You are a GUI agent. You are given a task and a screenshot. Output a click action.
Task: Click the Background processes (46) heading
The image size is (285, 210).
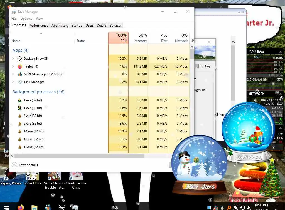pyautogui.click(x=38, y=92)
